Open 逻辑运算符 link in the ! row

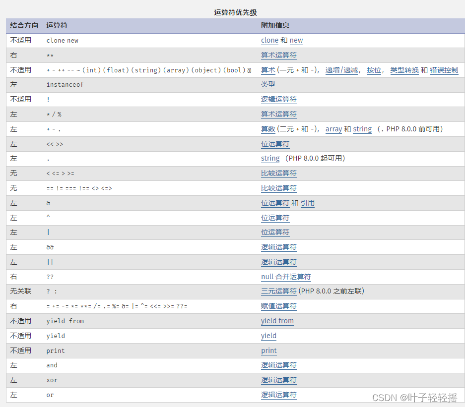click(279, 99)
